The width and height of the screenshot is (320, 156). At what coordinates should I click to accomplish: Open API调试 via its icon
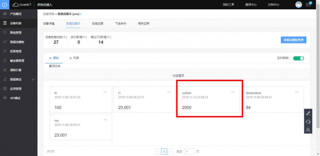pos(5,98)
